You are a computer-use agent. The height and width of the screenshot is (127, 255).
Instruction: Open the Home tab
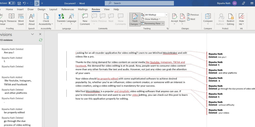[x=9, y=9]
